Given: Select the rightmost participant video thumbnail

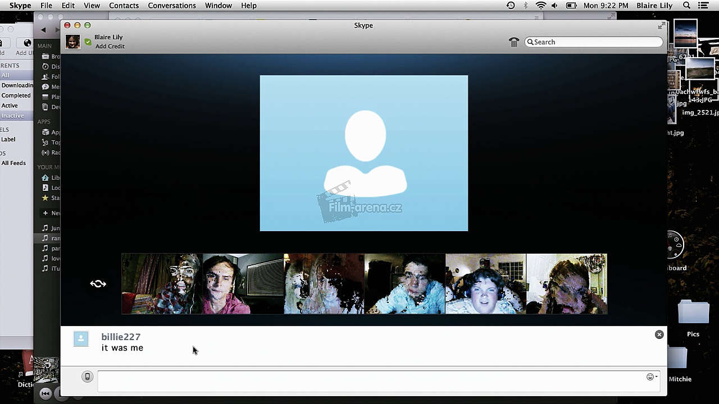Looking at the screenshot, I should coord(566,284).
